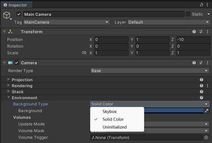The image size is (212, 143).
Task: Expand the Projection section
Action: tap(9, 80)
